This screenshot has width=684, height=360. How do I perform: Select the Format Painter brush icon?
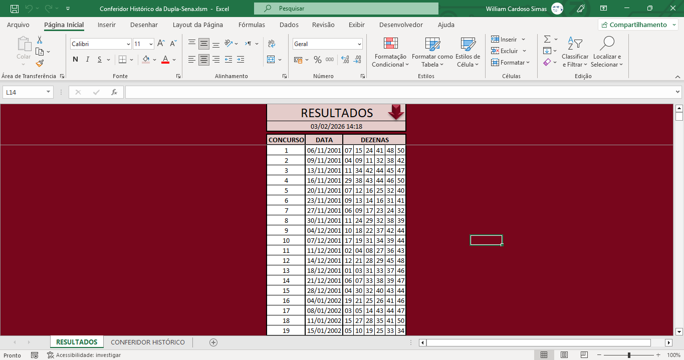pyautogui.click(x=40, y=63)
